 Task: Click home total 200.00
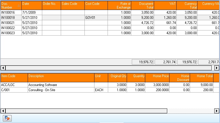(x=208, y=90)
